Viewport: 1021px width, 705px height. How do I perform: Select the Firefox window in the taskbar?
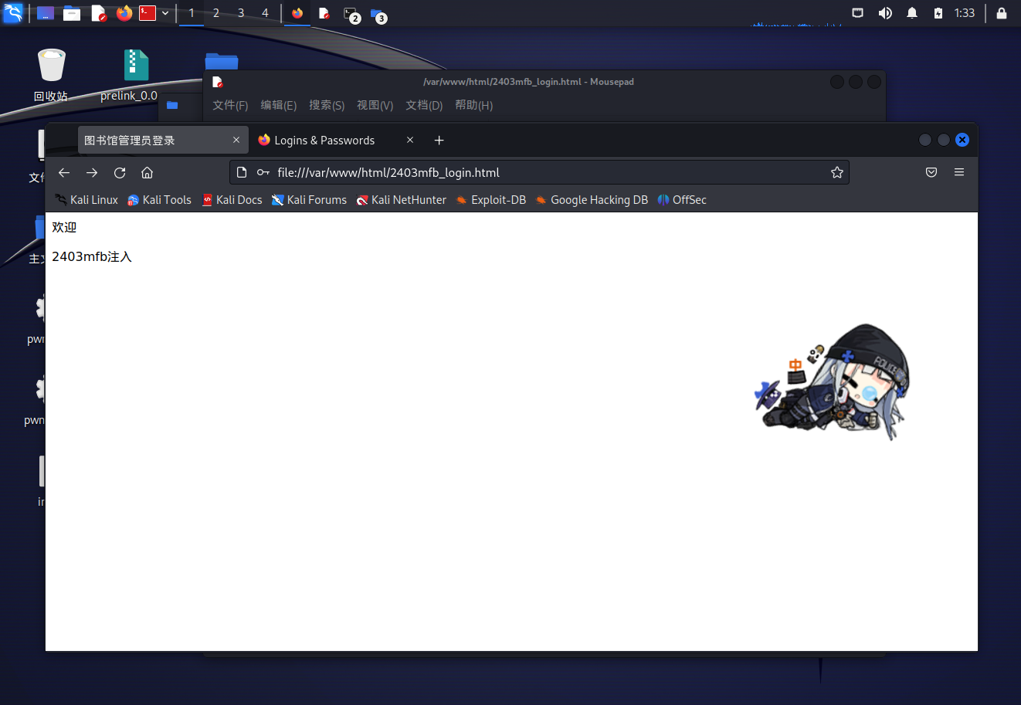pyautogui.click(x=297, y=13)
